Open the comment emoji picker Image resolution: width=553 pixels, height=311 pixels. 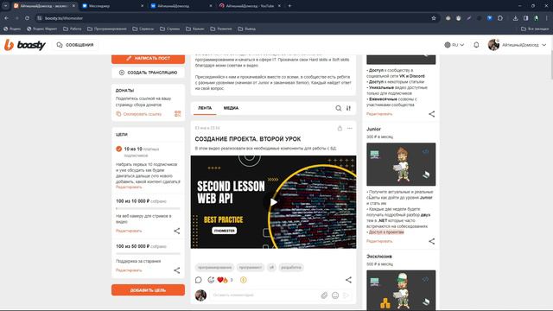point(335,295)
